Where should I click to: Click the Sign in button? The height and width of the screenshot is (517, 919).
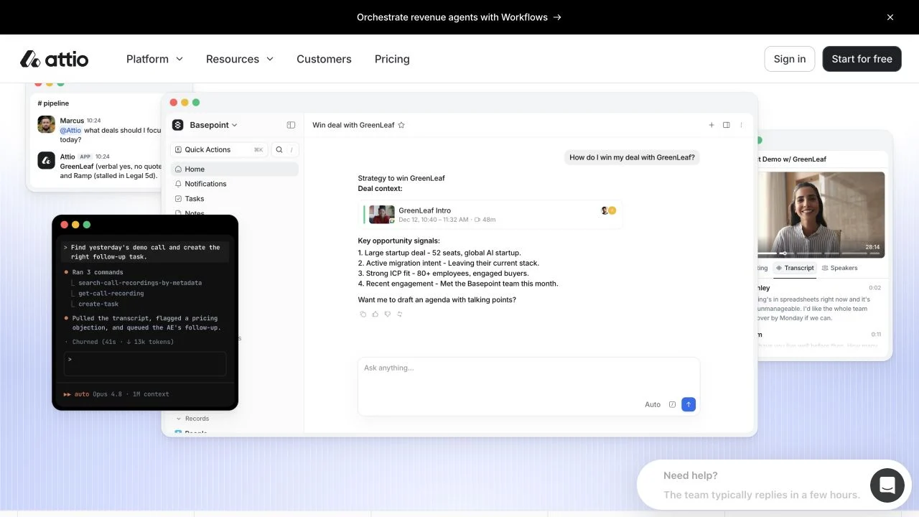point(790,59)
